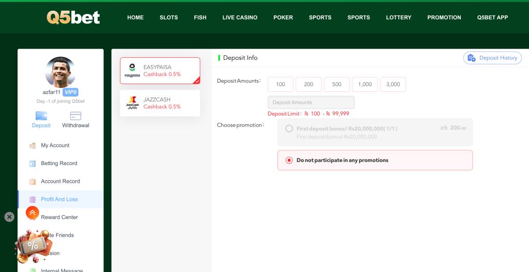Viewport: 529px width, 272px height.
Task: Click the Deposit Info heading
Action: [240, 58]
